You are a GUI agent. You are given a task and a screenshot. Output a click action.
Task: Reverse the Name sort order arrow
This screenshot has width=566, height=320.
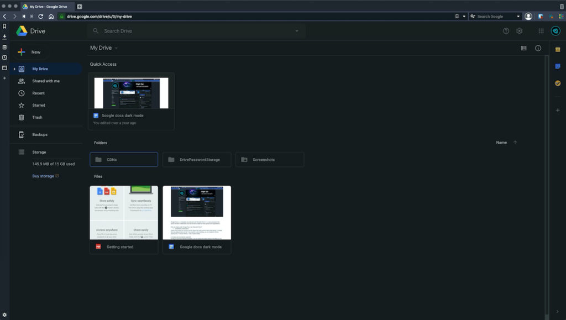pos(515,142)
